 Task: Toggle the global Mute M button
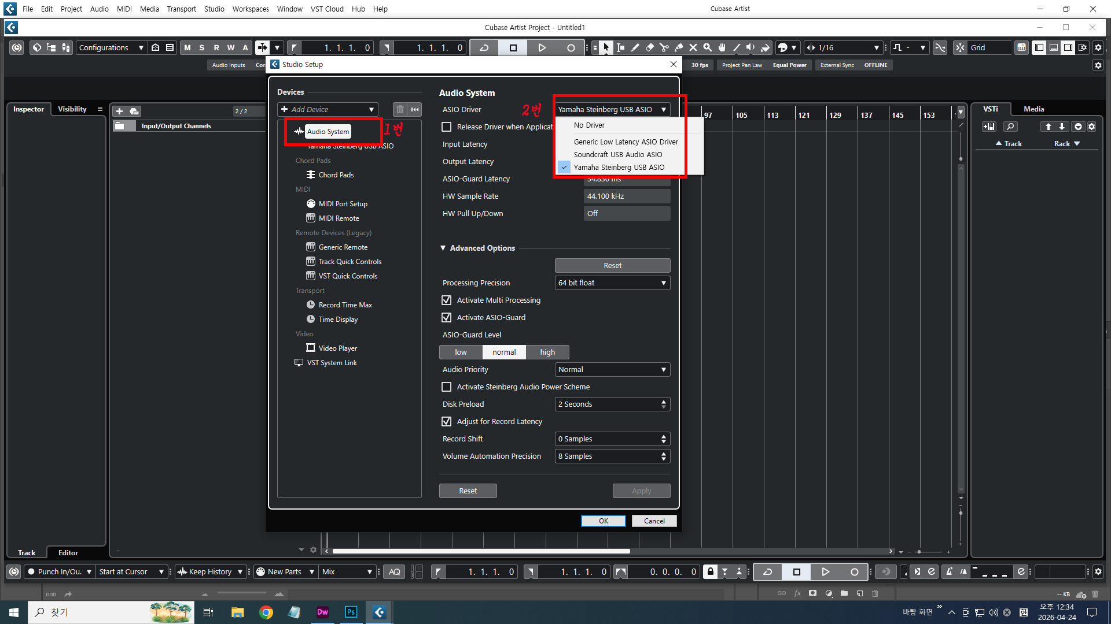click(187, 47)
